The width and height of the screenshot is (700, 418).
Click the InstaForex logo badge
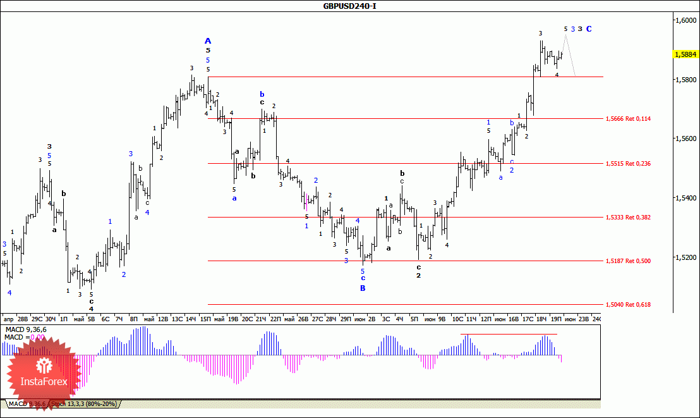(x=44, y=373)
